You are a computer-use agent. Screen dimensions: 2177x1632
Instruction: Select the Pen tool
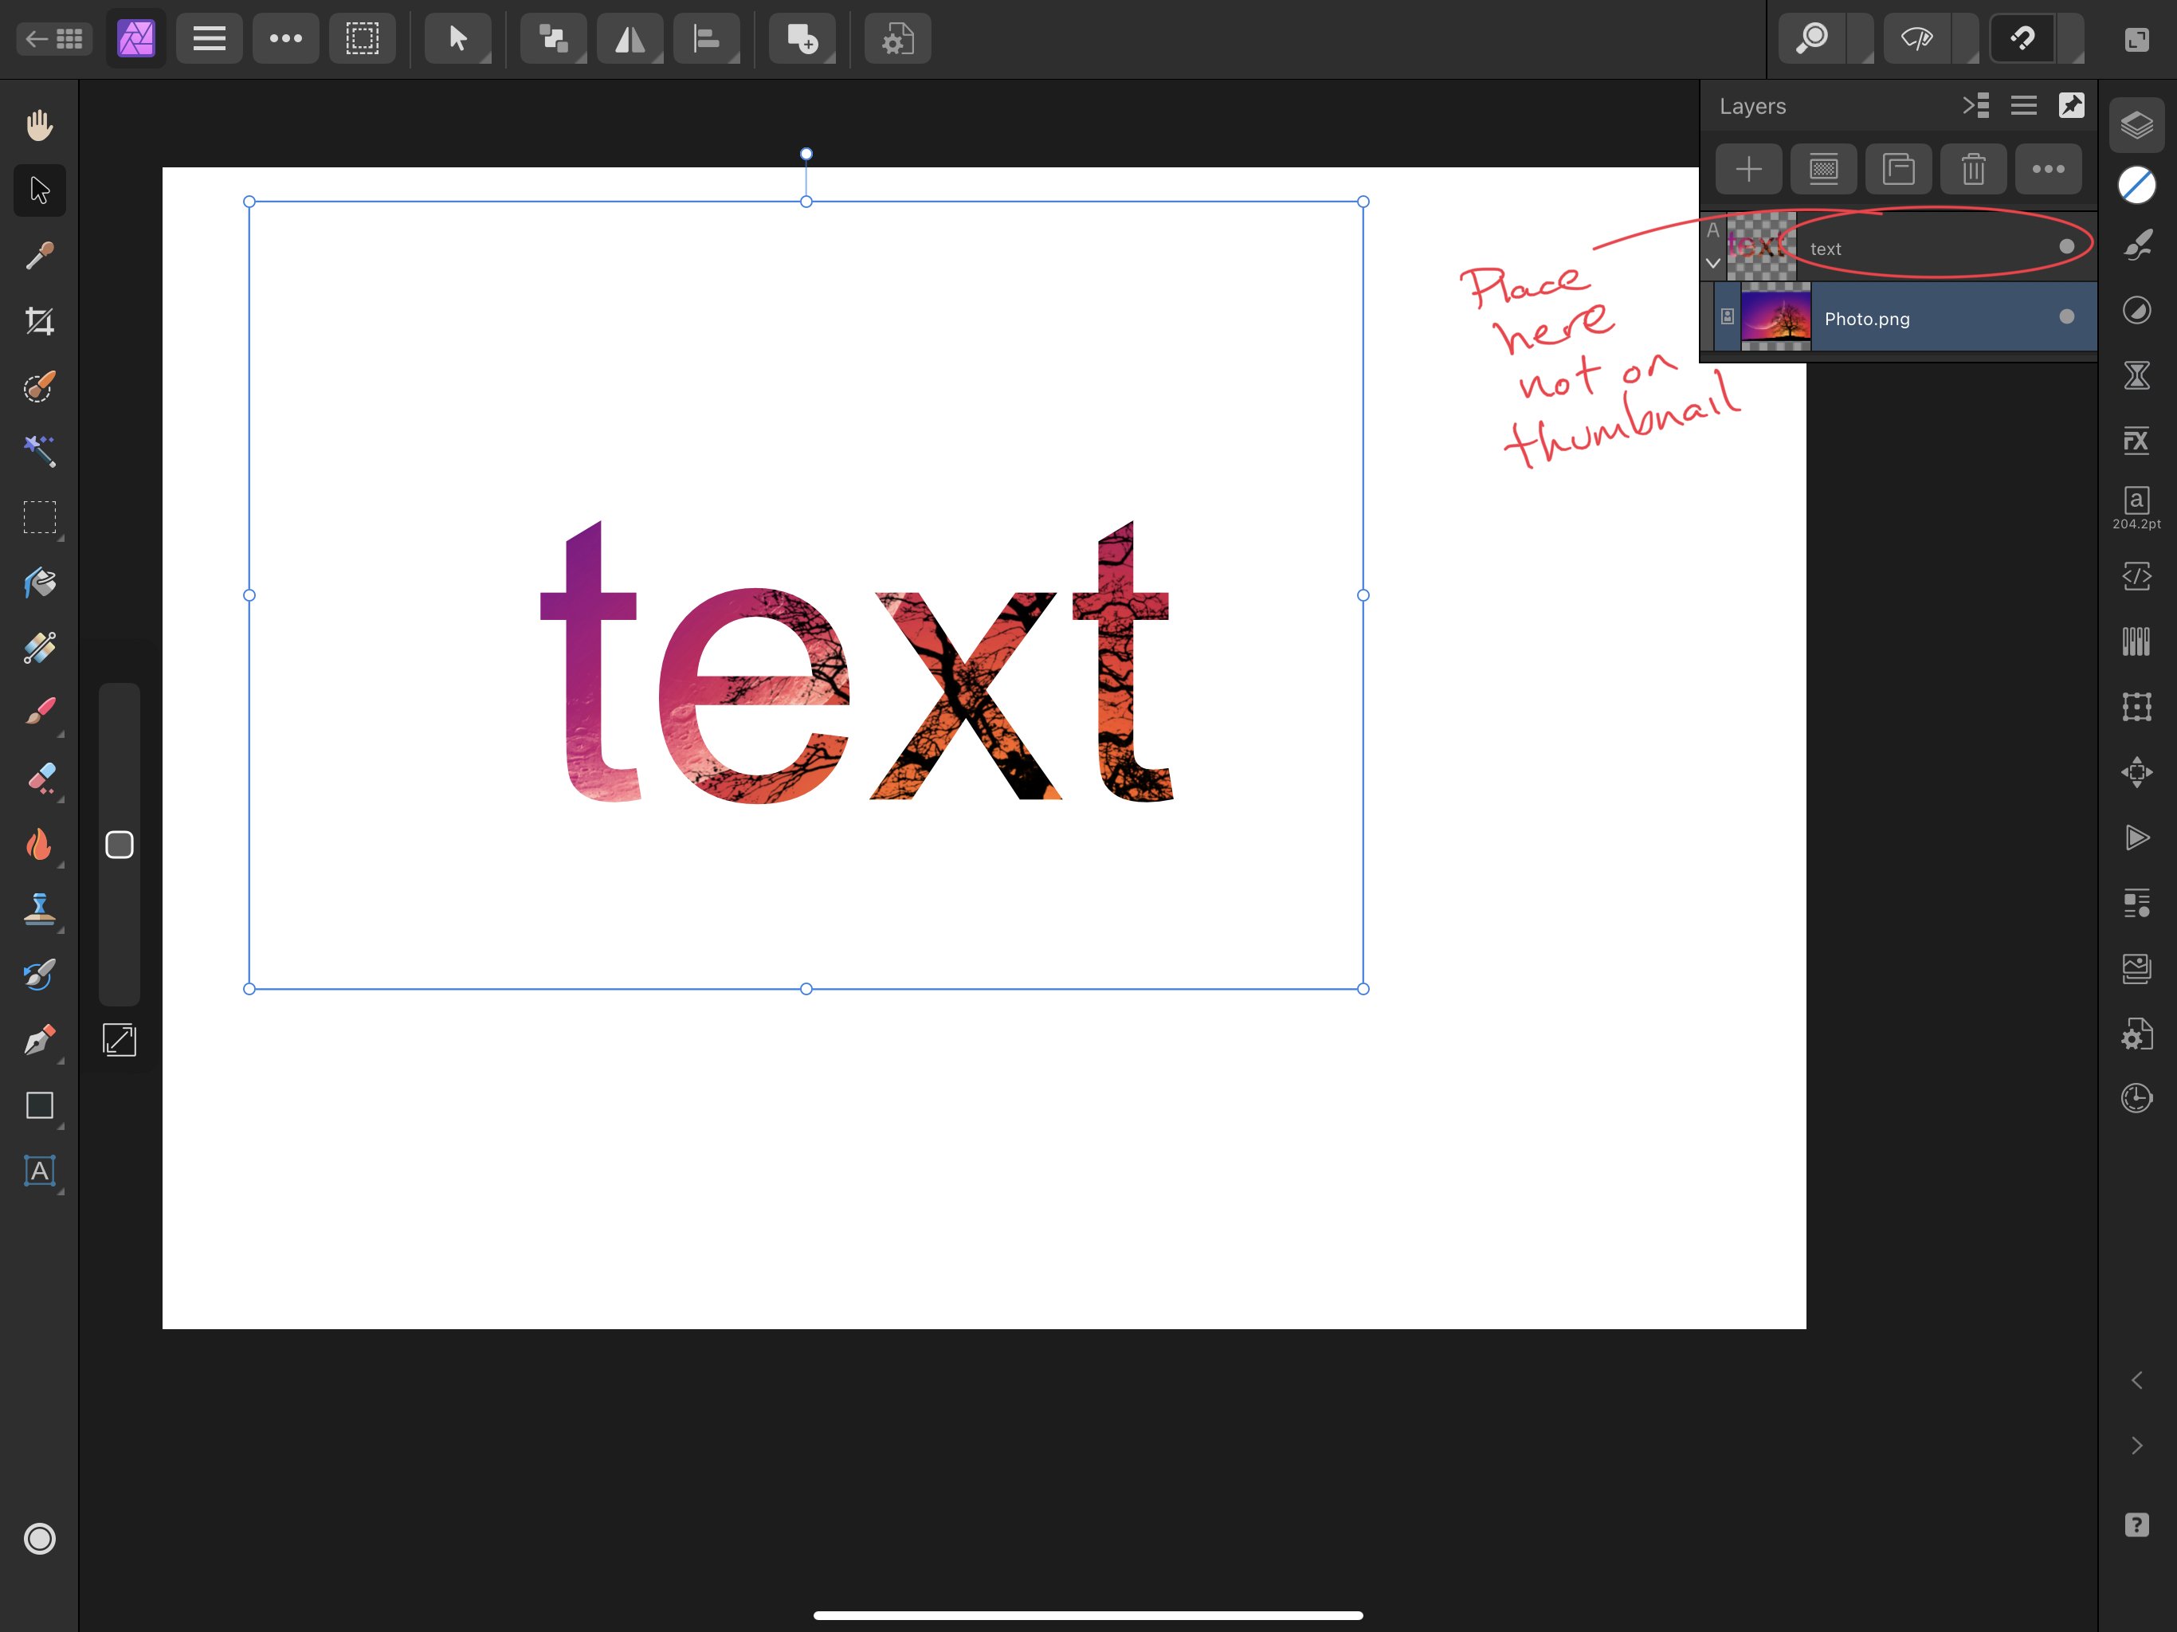pos(39,1039)
